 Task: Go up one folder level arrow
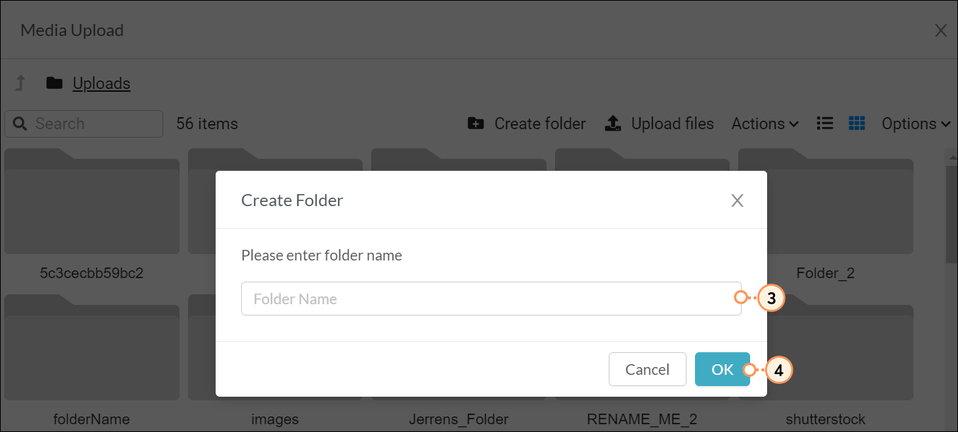[x=21, y=83]
